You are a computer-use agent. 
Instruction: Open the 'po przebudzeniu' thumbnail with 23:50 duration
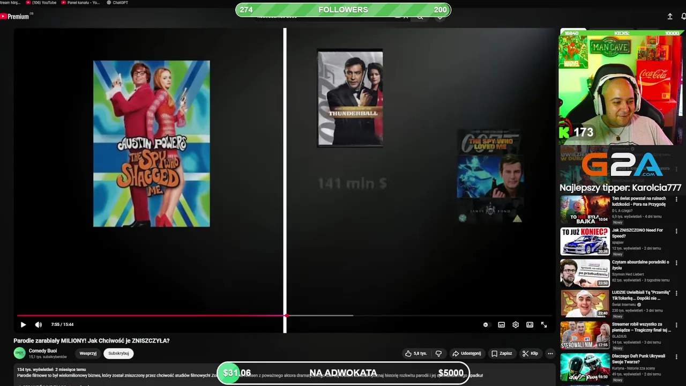point(585,273)
